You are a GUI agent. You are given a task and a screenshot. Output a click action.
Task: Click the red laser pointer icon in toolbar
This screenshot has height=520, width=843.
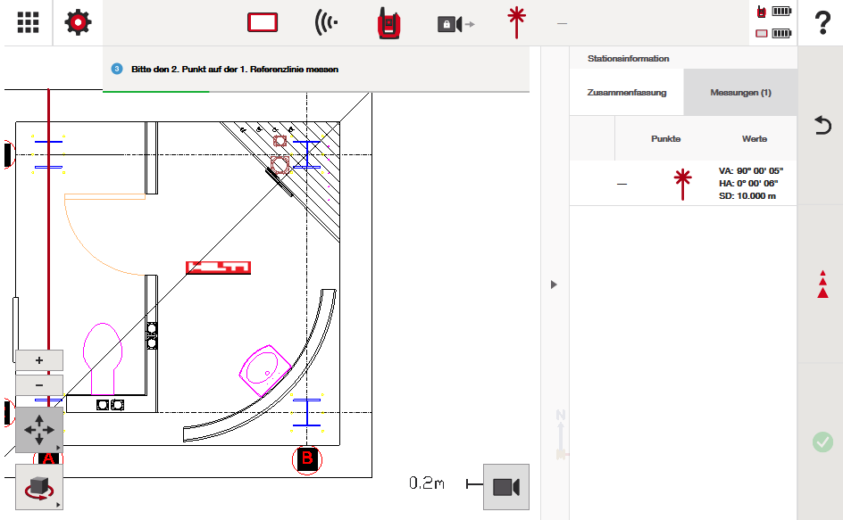tap(514, 23)
